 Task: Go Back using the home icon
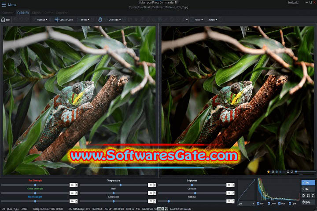click(5, 20)
